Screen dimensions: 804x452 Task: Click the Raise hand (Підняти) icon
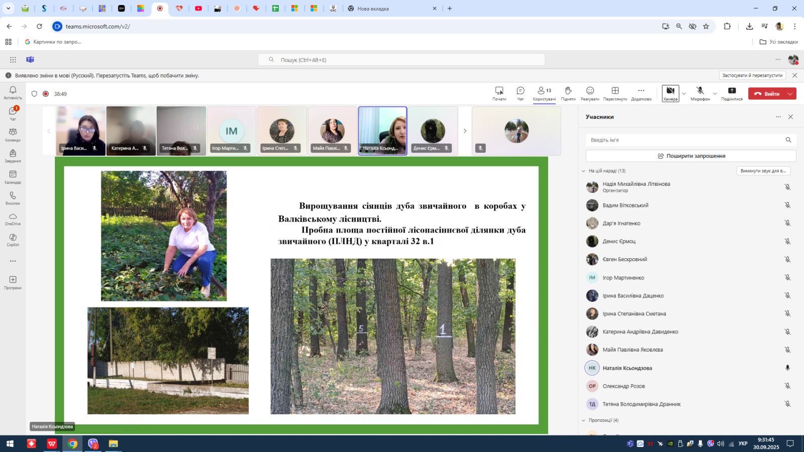[568, 93]
